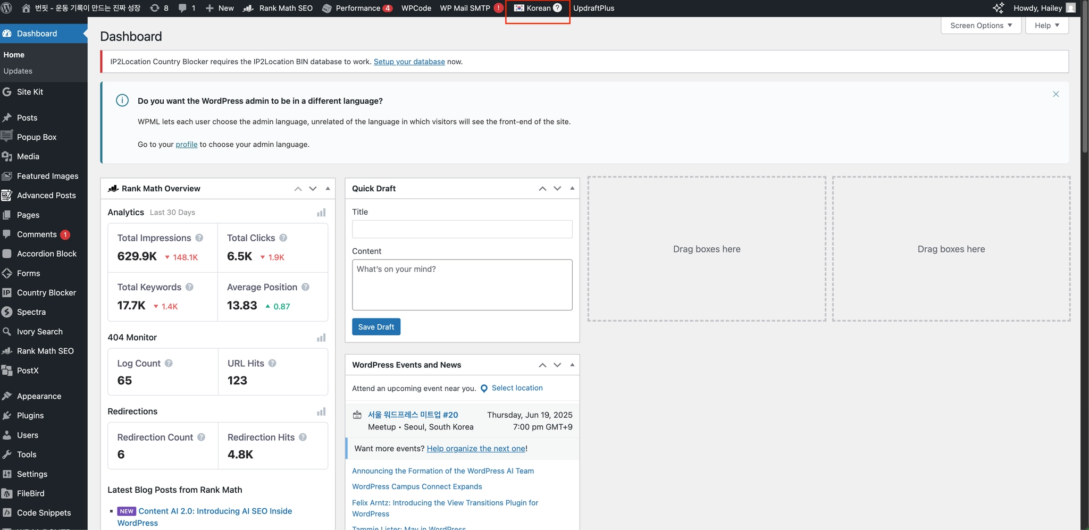Click Select location link
The image size is (1089, 530).
pos(517,388)
